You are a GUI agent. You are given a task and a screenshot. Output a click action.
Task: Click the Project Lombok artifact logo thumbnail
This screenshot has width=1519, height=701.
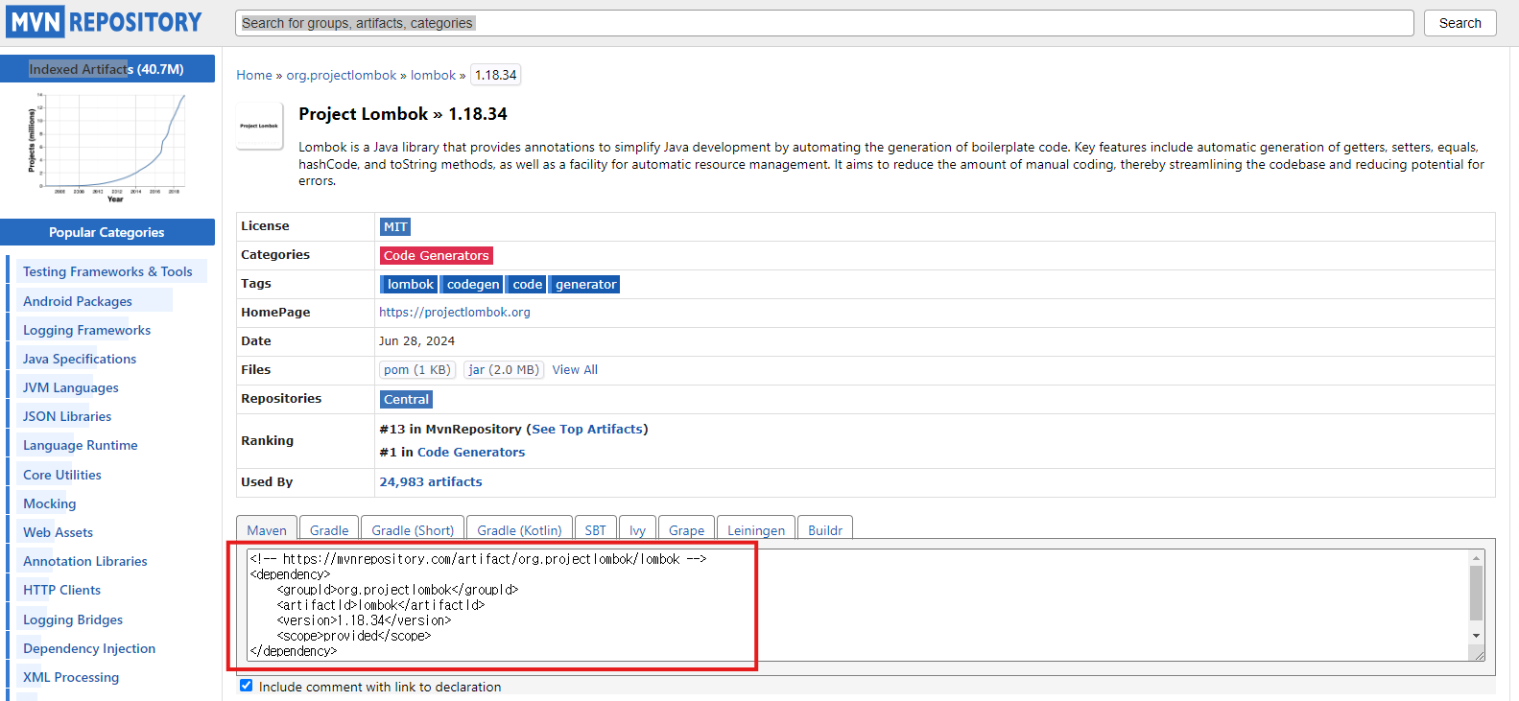[x=259, y=126]
